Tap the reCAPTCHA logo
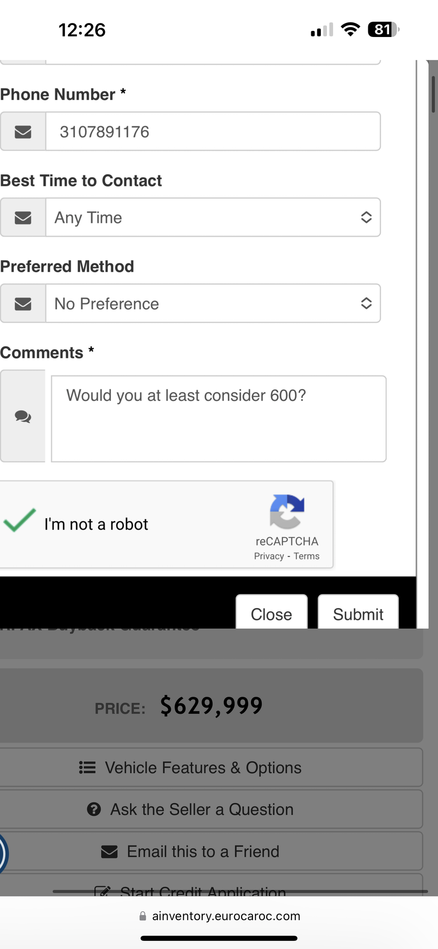 pos(287,512)
